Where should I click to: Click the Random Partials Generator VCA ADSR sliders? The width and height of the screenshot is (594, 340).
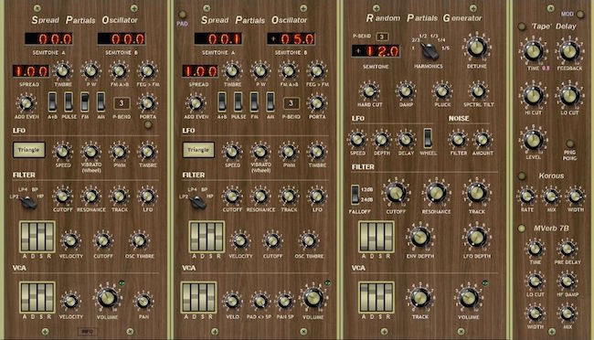tap(377, 298)
